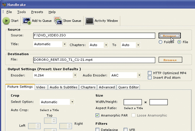Click the Aspect Ratio 'Select a Title' text
Viewport: 195px width, 131px height.
tap(134, 108)
